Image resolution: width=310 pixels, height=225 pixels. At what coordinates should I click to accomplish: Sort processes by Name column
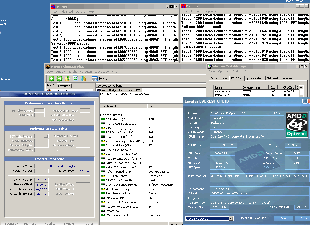click(228, 87)
